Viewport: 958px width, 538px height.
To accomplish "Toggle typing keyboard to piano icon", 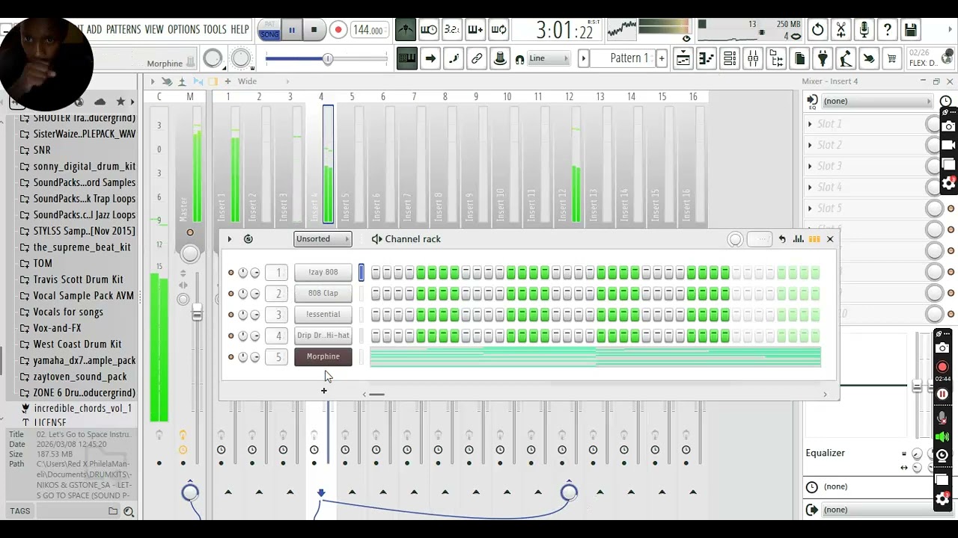I will point(406,58).
